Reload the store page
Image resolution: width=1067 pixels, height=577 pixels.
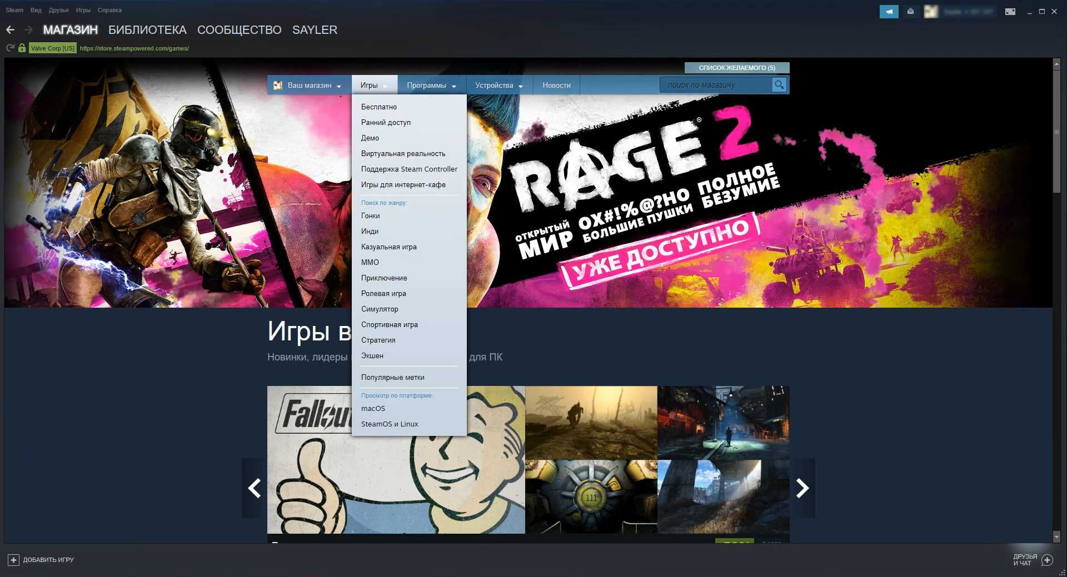click(10, 48)
